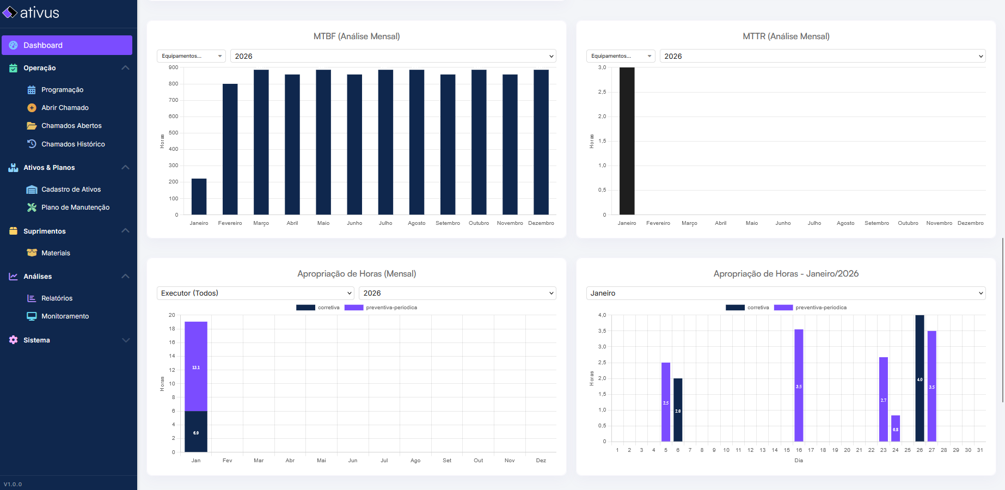Click the plus icon beside Abrir Chamado
The height and width of the screenshot is (490, 1005).
(x=32, y=108)
